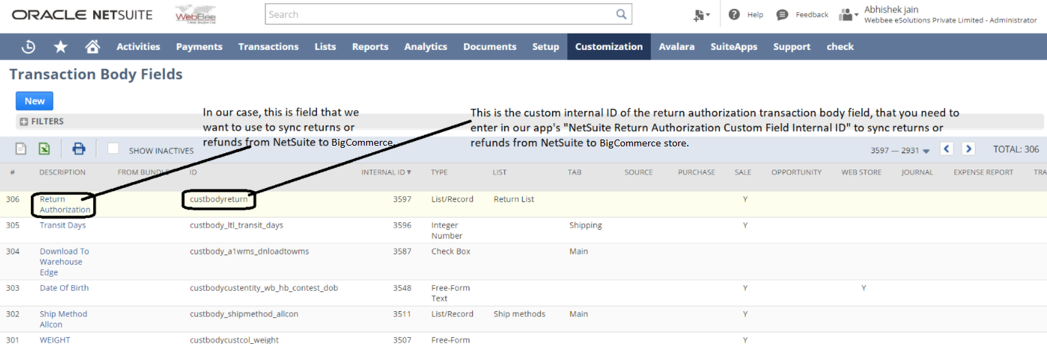Open the Customization menu

click(608, 47)
